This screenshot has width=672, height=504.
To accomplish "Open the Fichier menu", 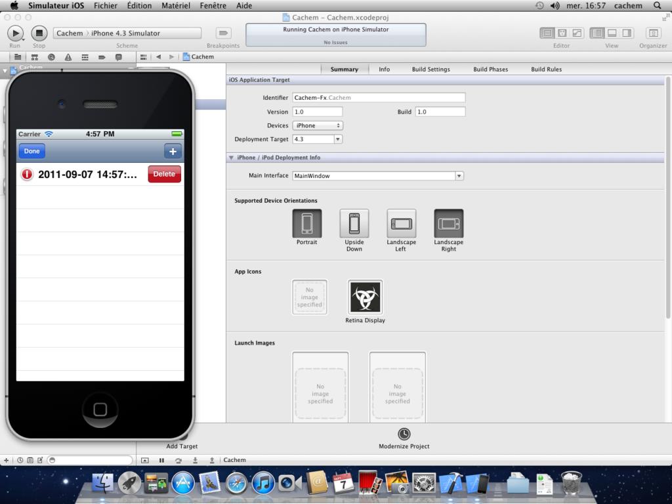I will (x=106, y=5).
